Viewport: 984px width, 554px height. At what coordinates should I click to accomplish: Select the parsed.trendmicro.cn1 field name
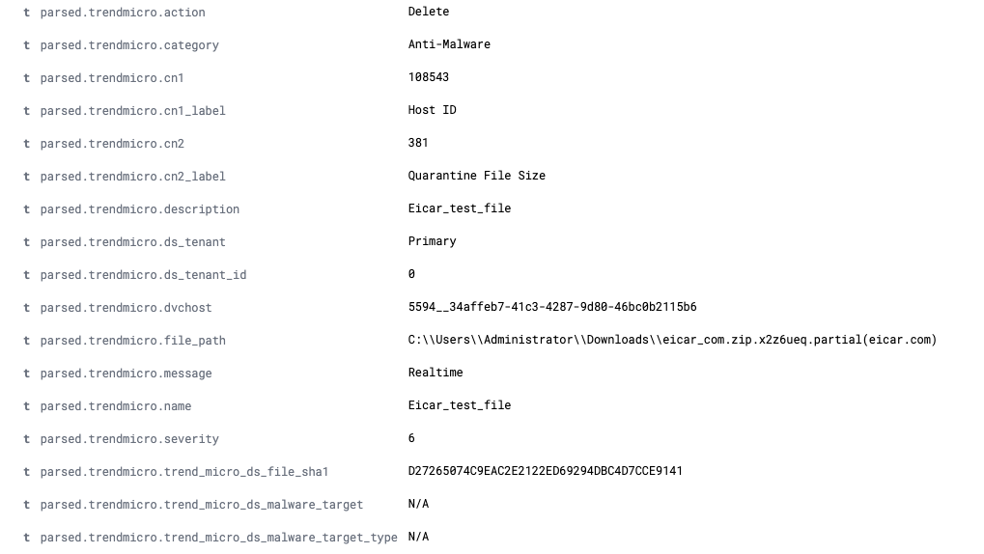pyautogui.click(x=111, y=78)
